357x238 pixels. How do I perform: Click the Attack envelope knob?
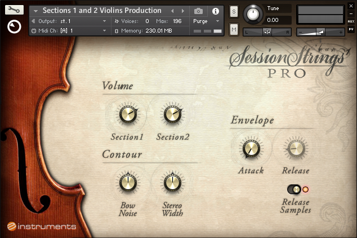pos(251,149)
